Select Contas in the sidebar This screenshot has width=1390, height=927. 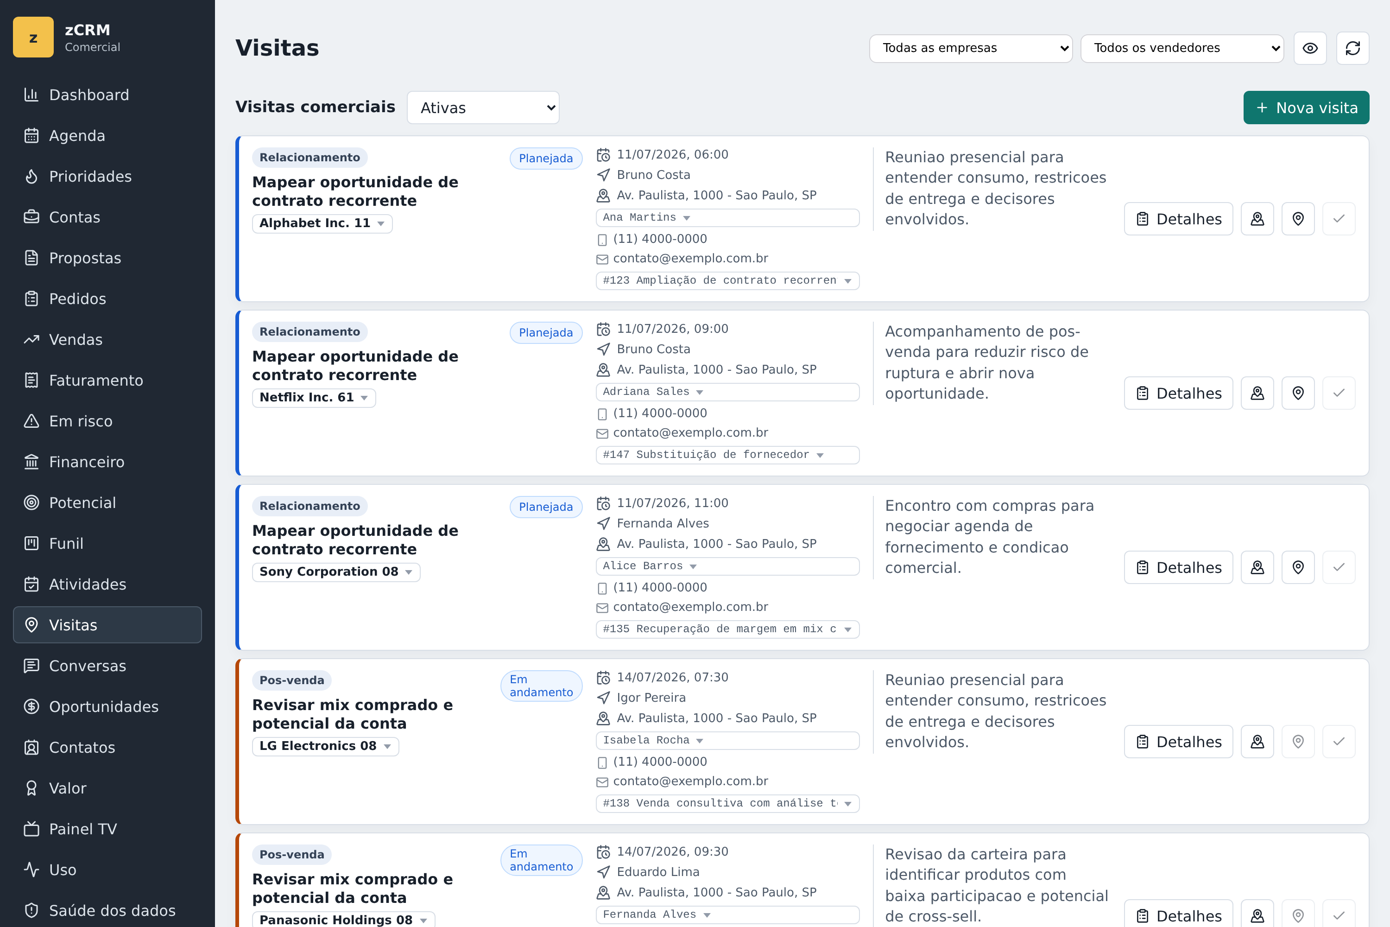coord(107,217)
